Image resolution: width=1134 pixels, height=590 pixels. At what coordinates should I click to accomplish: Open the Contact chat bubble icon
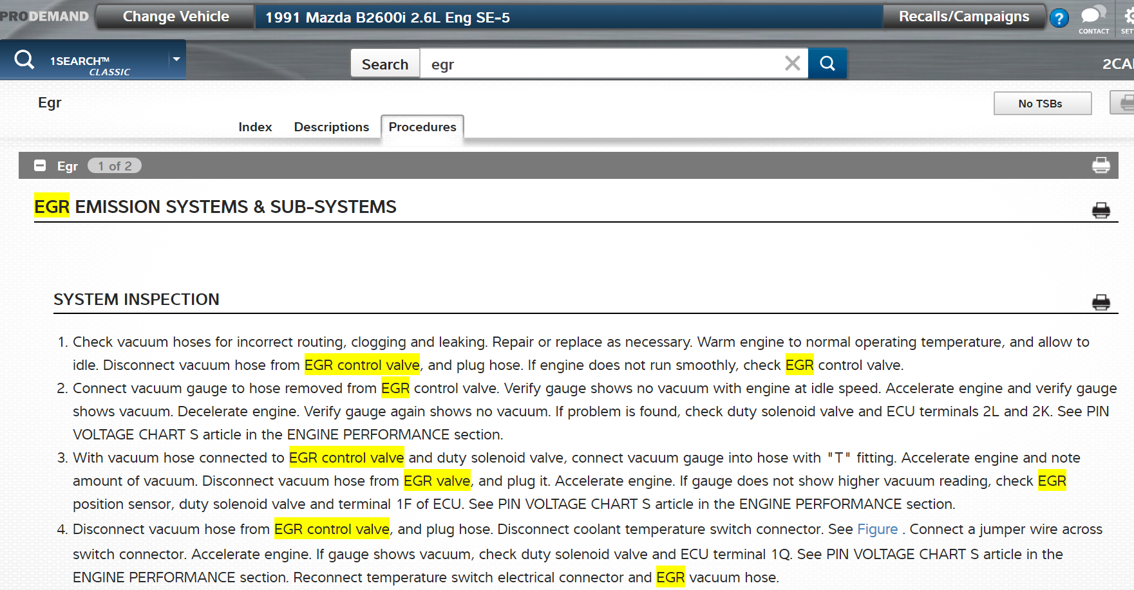(1093, 19)
